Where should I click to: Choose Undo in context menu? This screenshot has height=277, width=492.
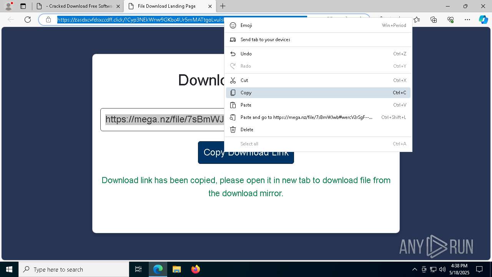click(x=318, y=54)
